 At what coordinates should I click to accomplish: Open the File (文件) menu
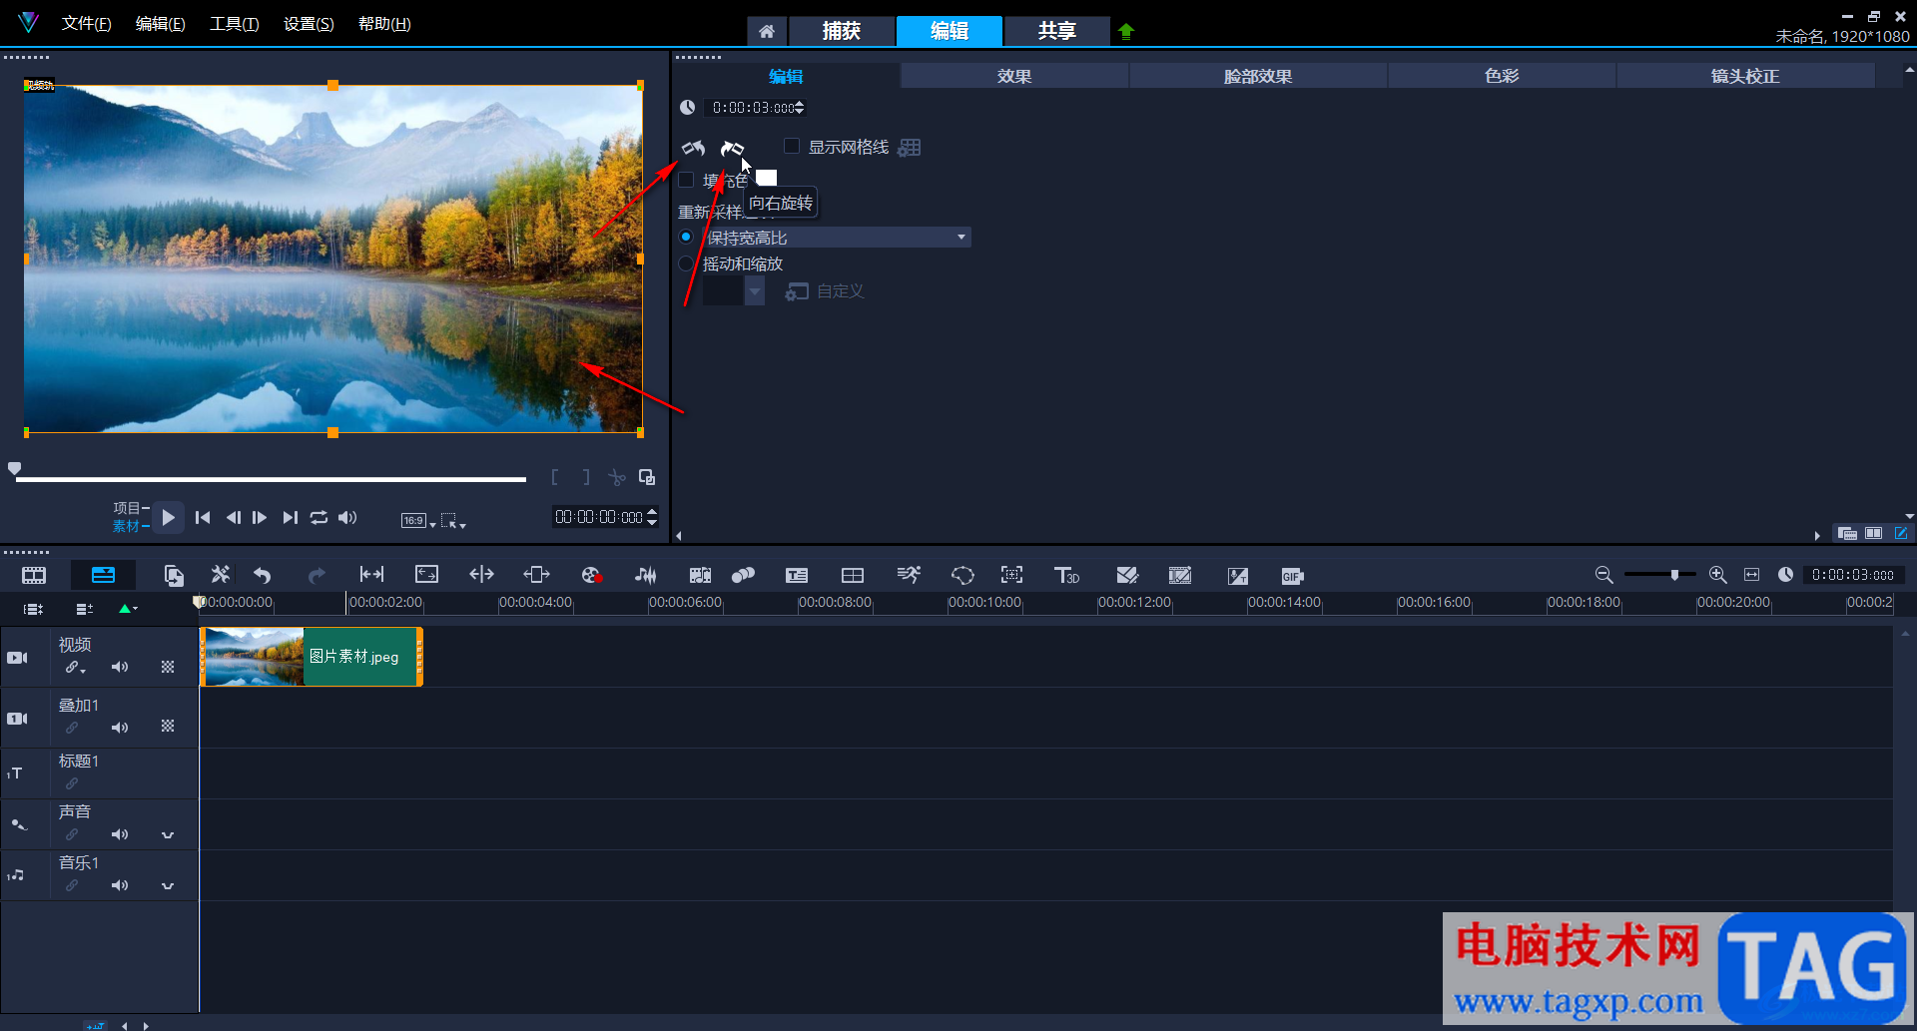(86, 23)
